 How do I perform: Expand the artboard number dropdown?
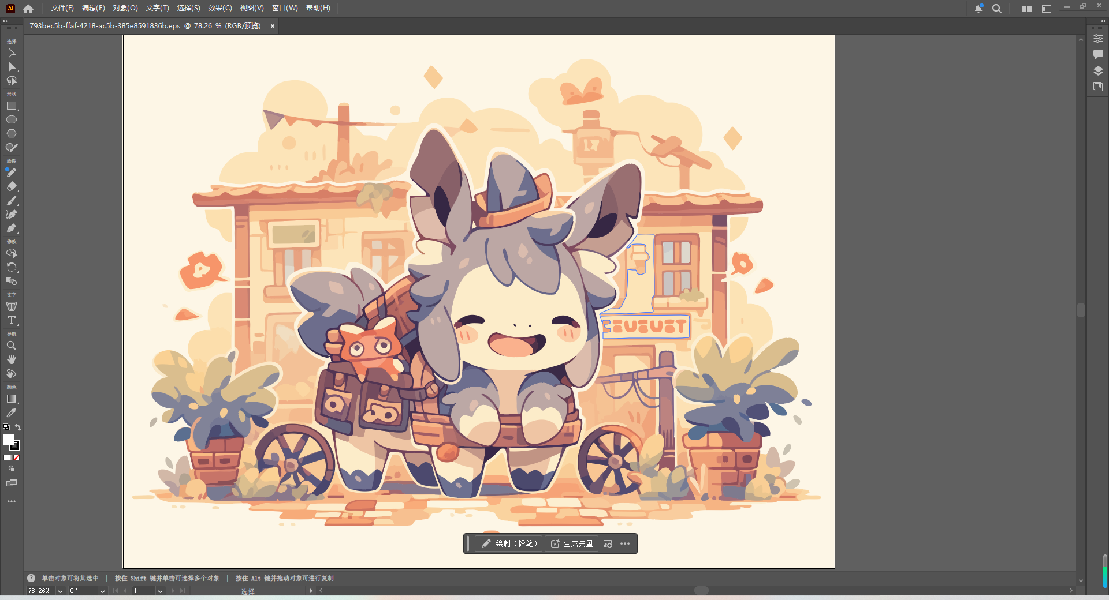(160, 591)
